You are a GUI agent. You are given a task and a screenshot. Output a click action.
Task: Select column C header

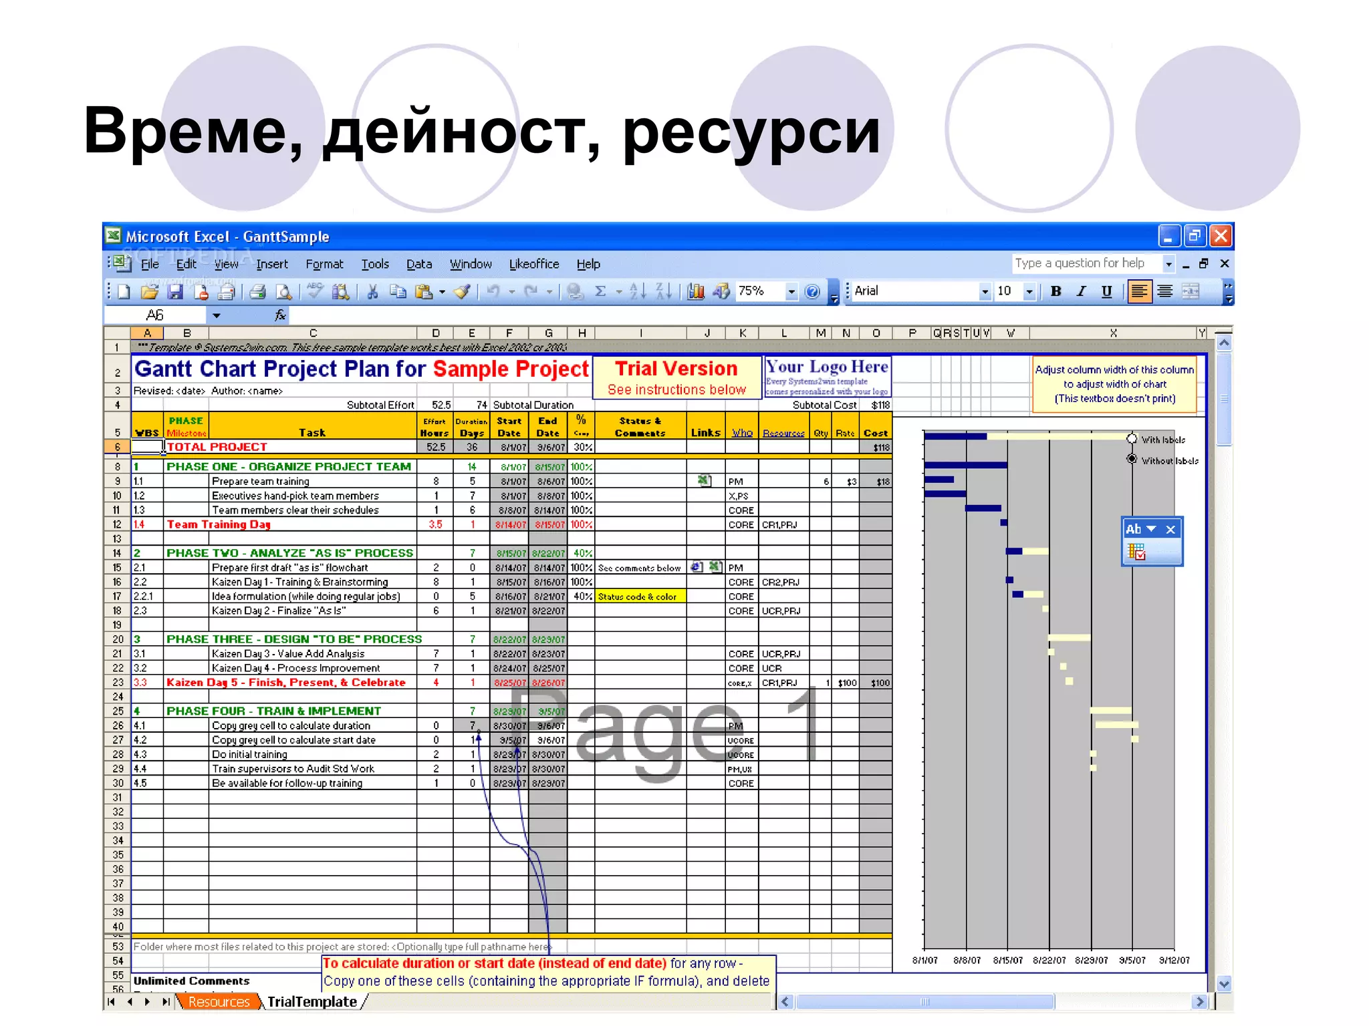click(313, 333)
